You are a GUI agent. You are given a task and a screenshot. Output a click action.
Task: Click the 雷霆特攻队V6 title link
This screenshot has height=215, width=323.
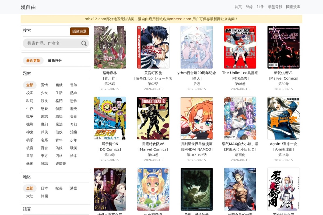[x=153, y=144]
